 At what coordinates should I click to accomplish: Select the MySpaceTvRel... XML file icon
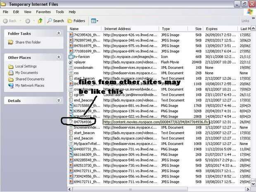click(x=71, y=144)
